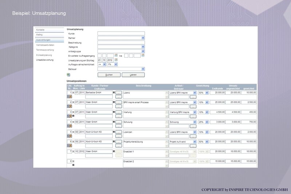
Task: Click the Leeren button
Action: click(x=133, y=75)
